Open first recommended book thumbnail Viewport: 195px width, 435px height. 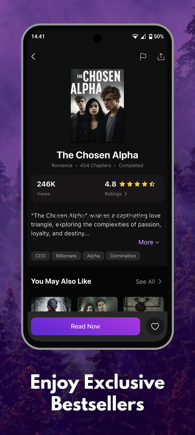point(51,304)
